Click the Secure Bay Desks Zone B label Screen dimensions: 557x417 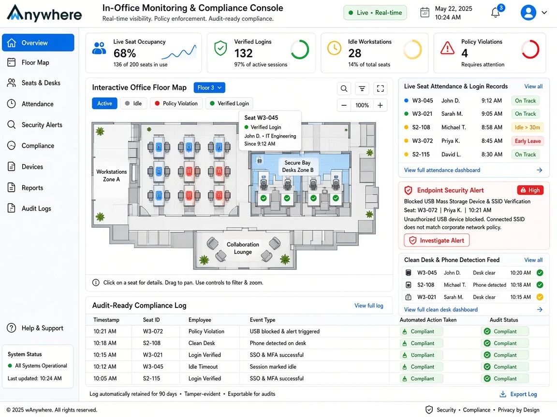click(298, 167)
